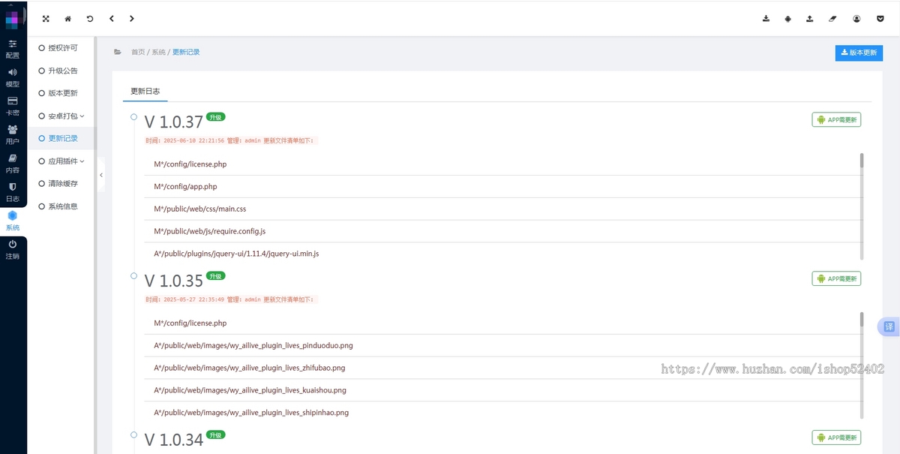
Task: Open 内容 content section in dark sidebar
Action: click(x=13, y=163)
